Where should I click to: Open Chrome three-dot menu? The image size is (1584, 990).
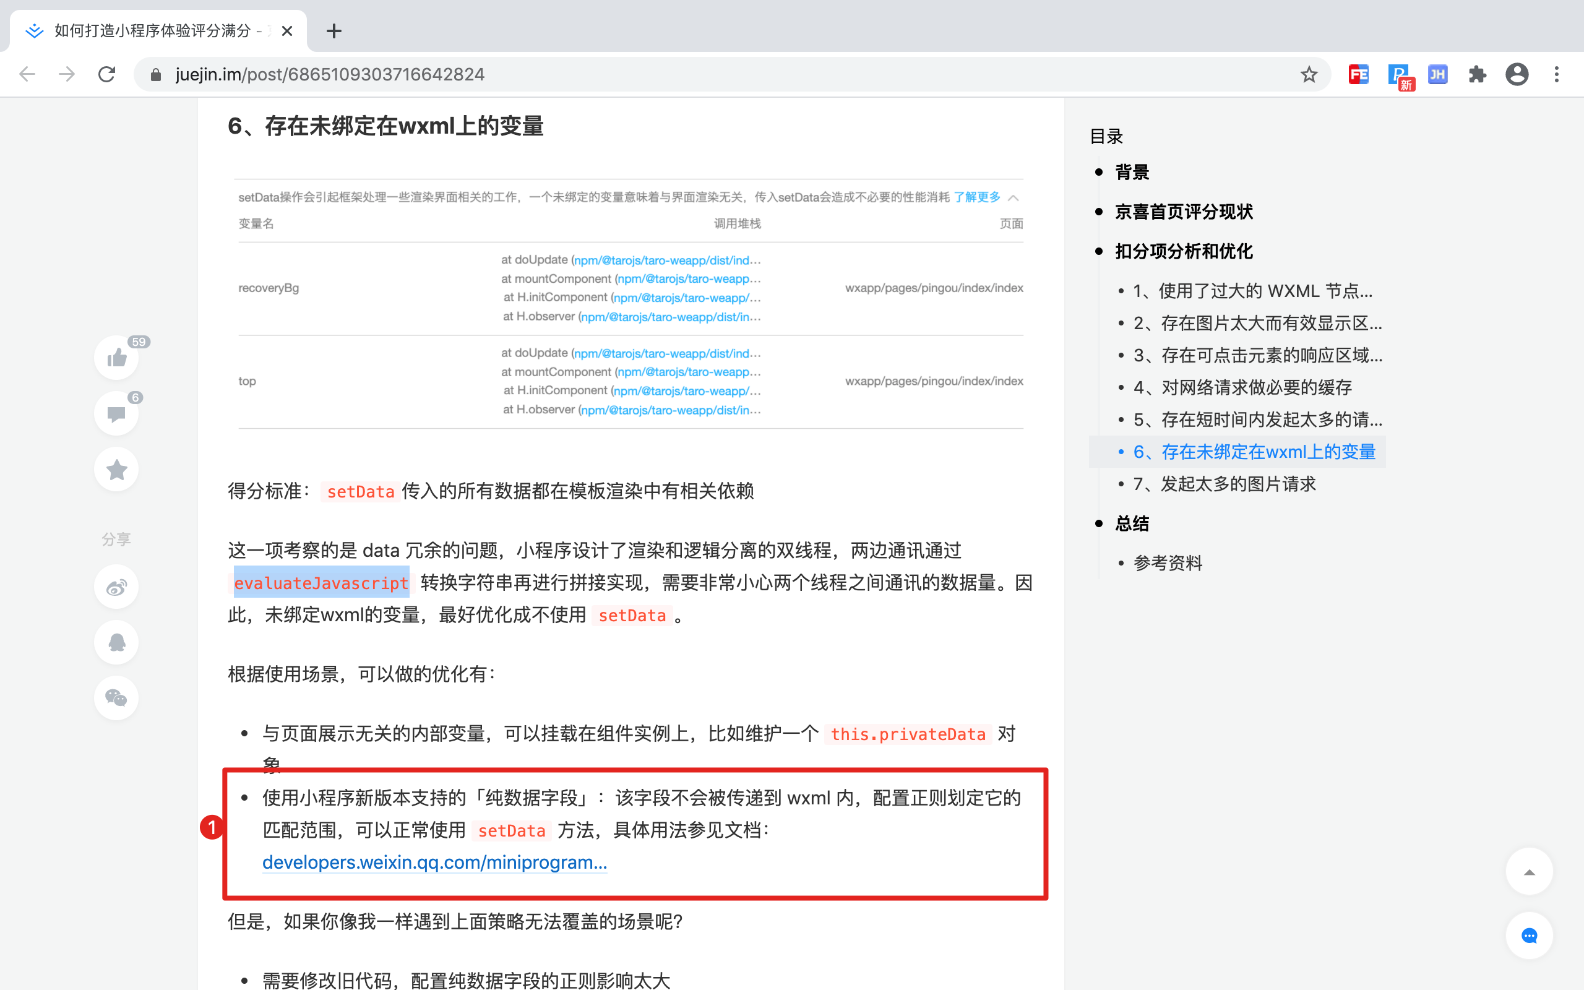1557,75
